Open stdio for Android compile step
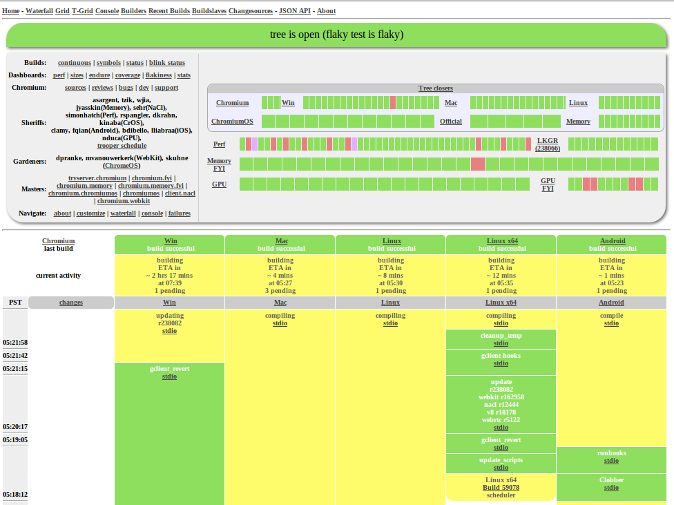The width and height of the screenshot is (674, 505). 611,323
